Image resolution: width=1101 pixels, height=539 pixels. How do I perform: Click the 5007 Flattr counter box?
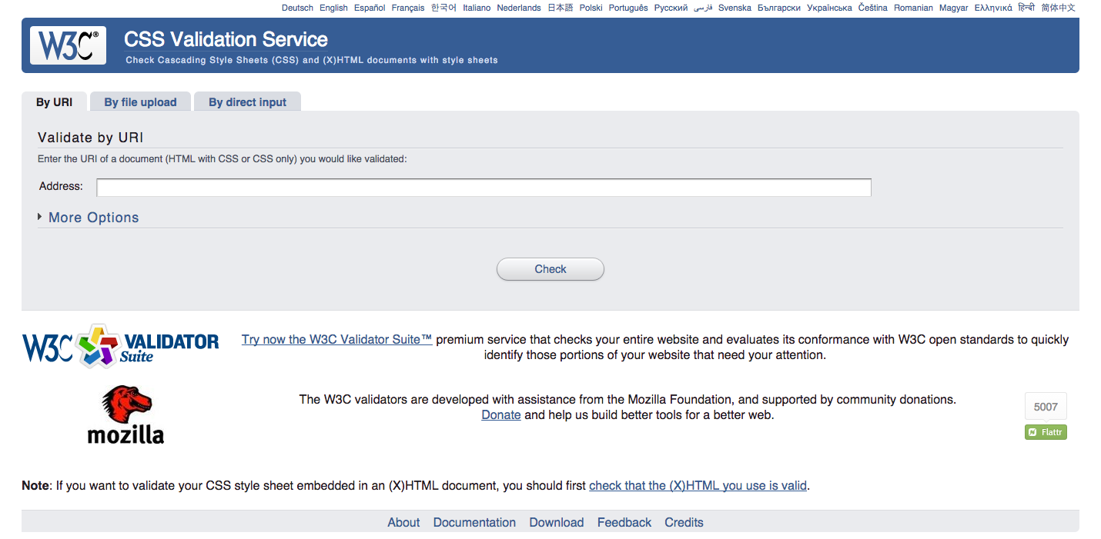coord(1046,407)
